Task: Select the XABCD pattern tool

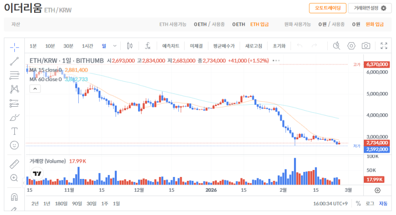Action: tap(14, 89)
